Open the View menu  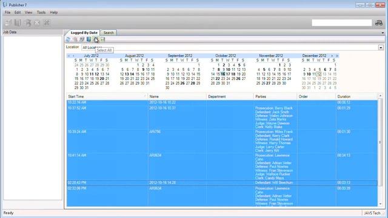[28, 12]
